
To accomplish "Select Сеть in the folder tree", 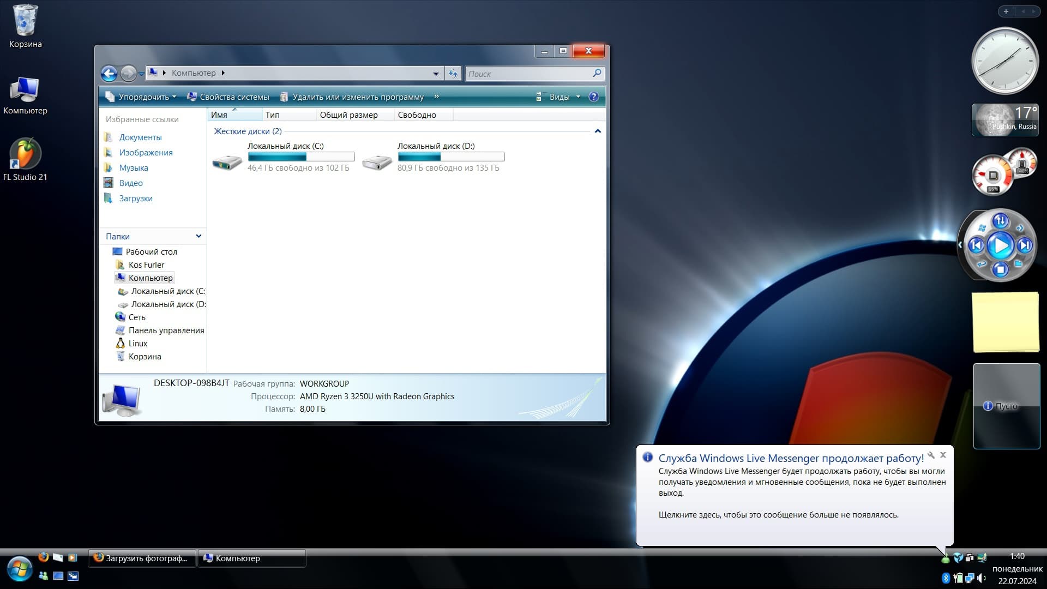I will click(x=137, y=317).
